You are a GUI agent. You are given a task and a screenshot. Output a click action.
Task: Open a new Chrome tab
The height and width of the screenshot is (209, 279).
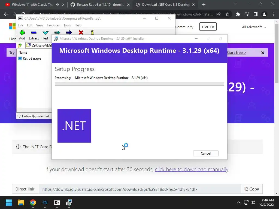[x=204, y=5]
